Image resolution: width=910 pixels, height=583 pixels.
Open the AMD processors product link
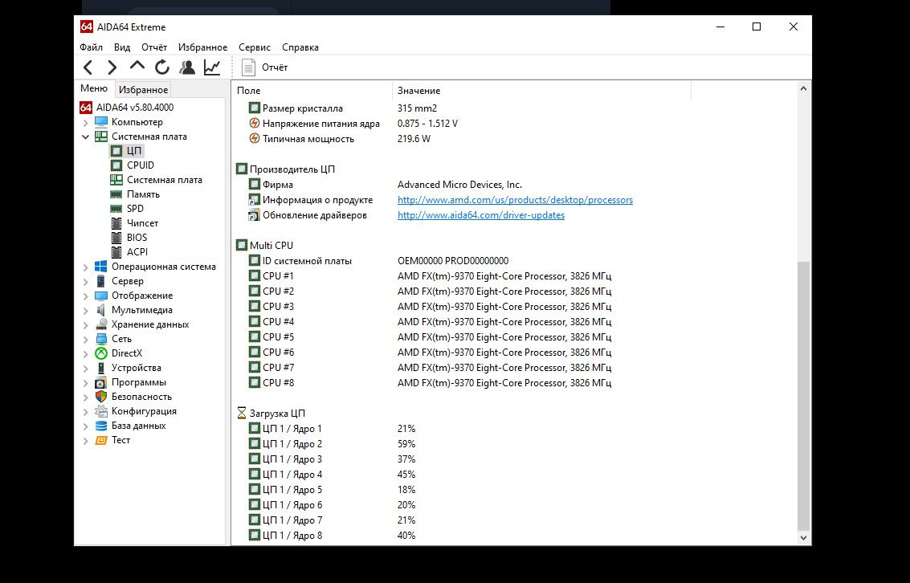pyautogui.click(x=515, y=200)
